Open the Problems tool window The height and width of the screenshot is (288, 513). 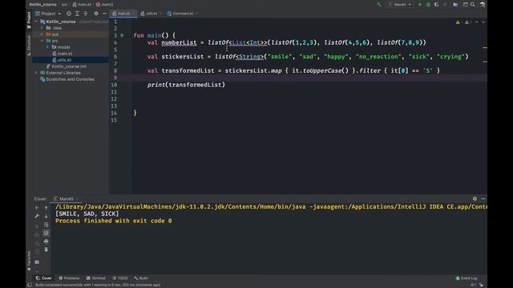coord(69,278)
